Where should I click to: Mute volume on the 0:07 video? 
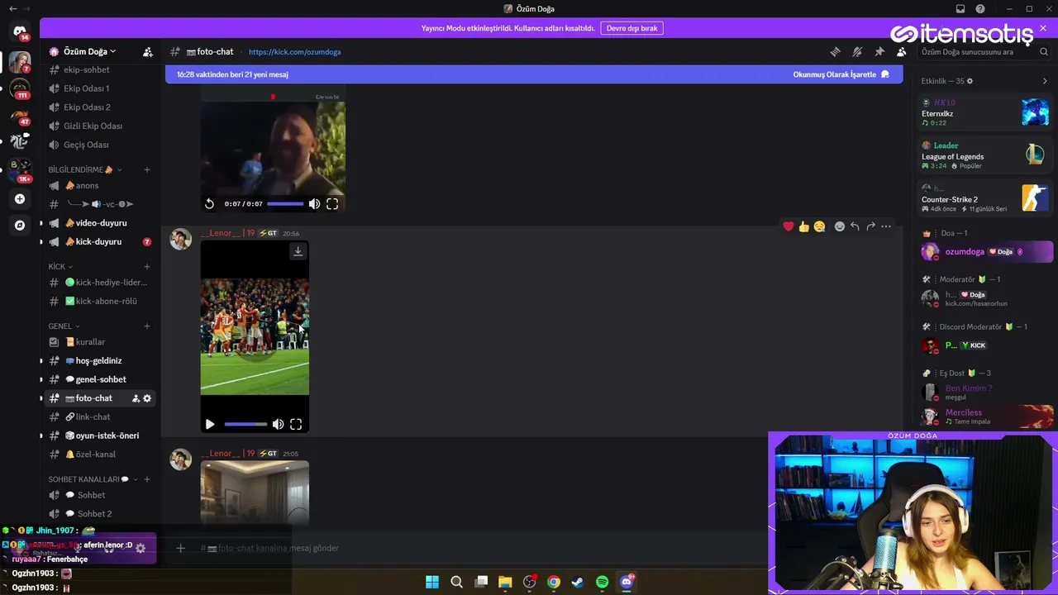pyautogui.click(x=314, y=203)
